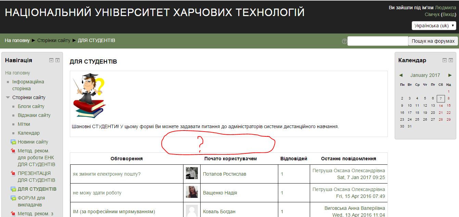This screenshot has width=459, height=217.
Task: Dock the Navigation block to the side
Action: [58, 60]
